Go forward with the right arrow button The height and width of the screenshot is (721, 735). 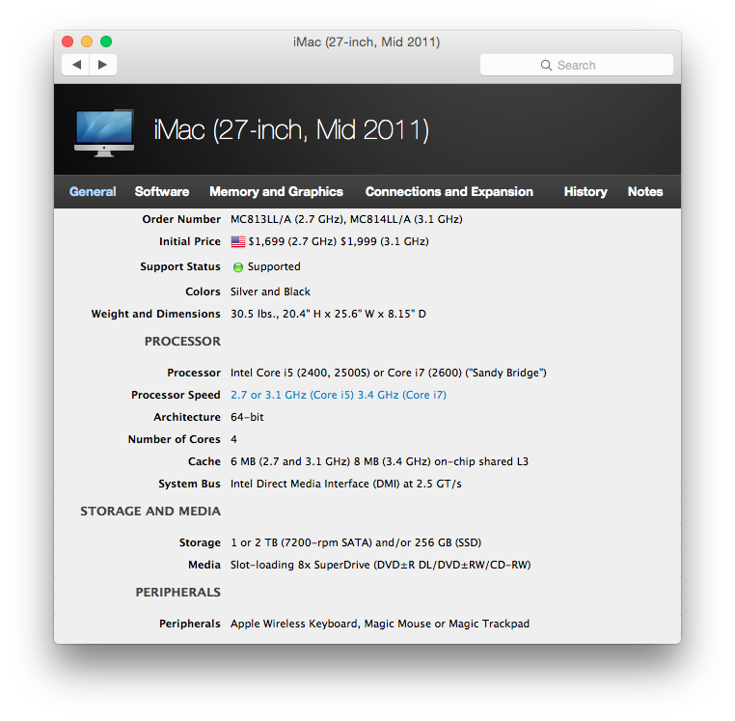[102, 65]
